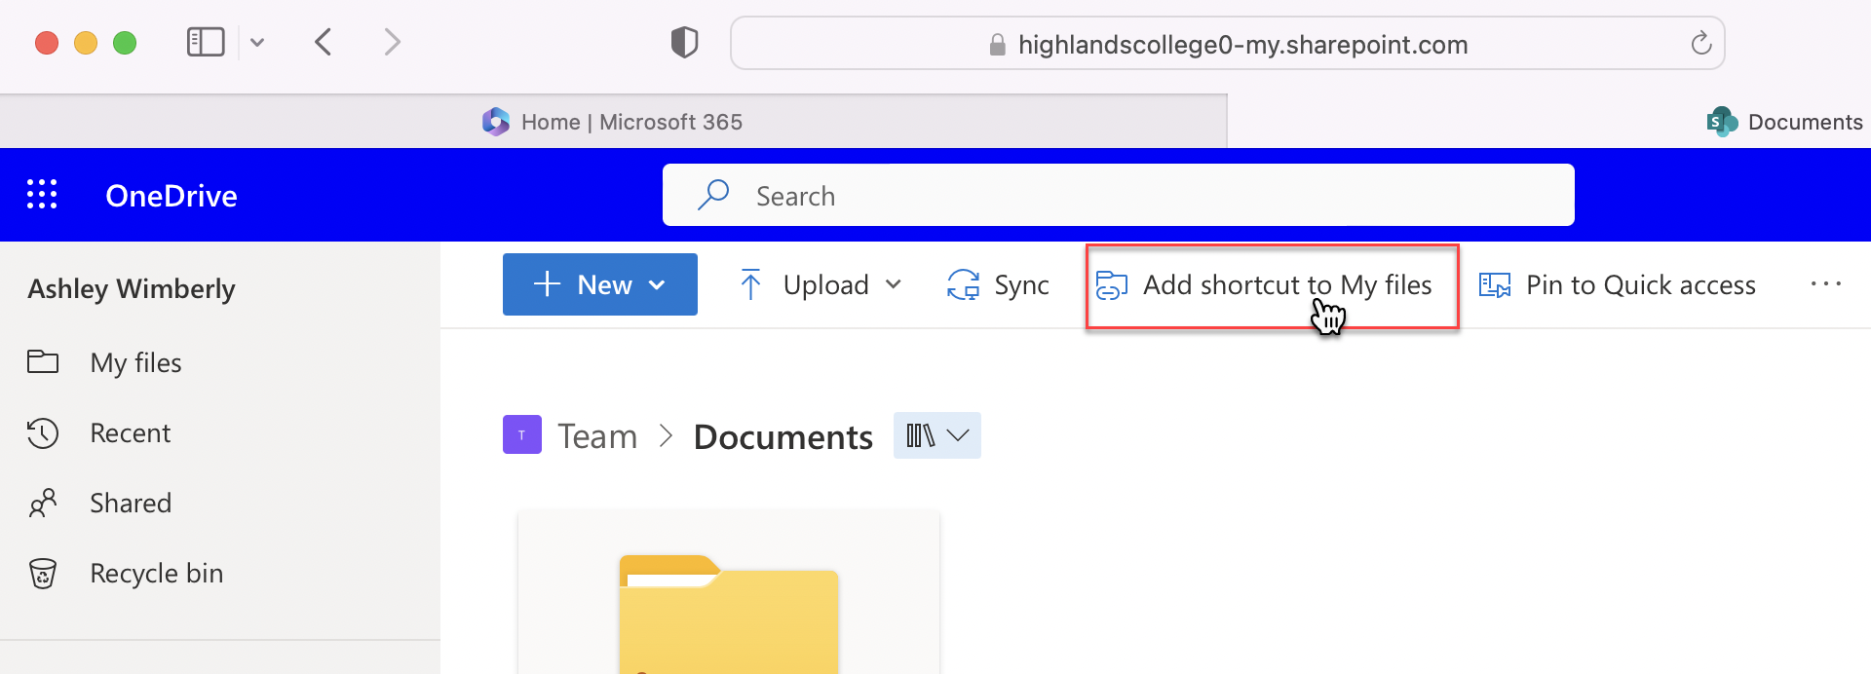1871x674 pixels.
Task: Click the Pin to Quick access icon
Action: click(x=1495, y=285)
